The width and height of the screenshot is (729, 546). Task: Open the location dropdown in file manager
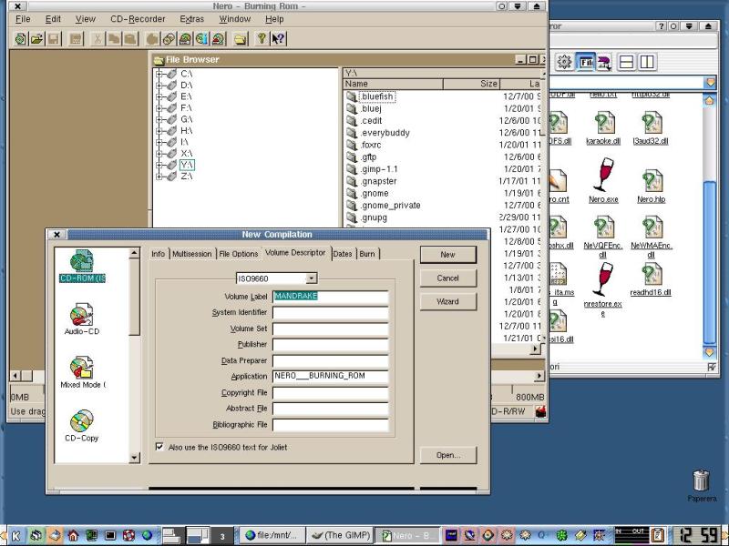pyautogui.click(x=710, y=83)
